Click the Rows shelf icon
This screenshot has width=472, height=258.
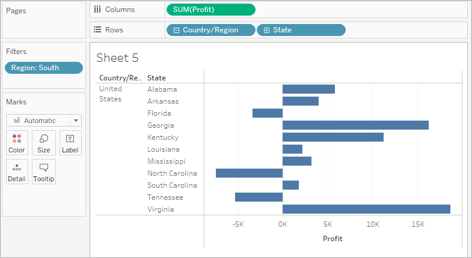(97, 30)
